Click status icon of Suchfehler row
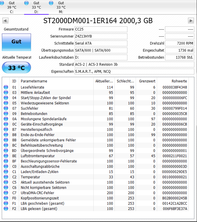The image size is (197, 222). click(x=6, y=108)
